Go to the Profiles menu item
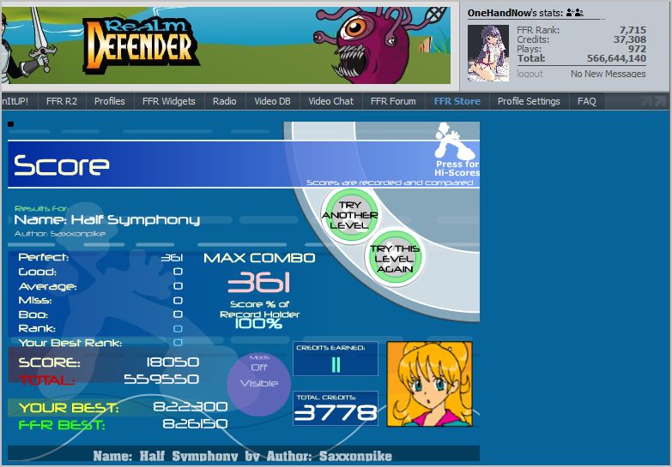 coord(110,101)
